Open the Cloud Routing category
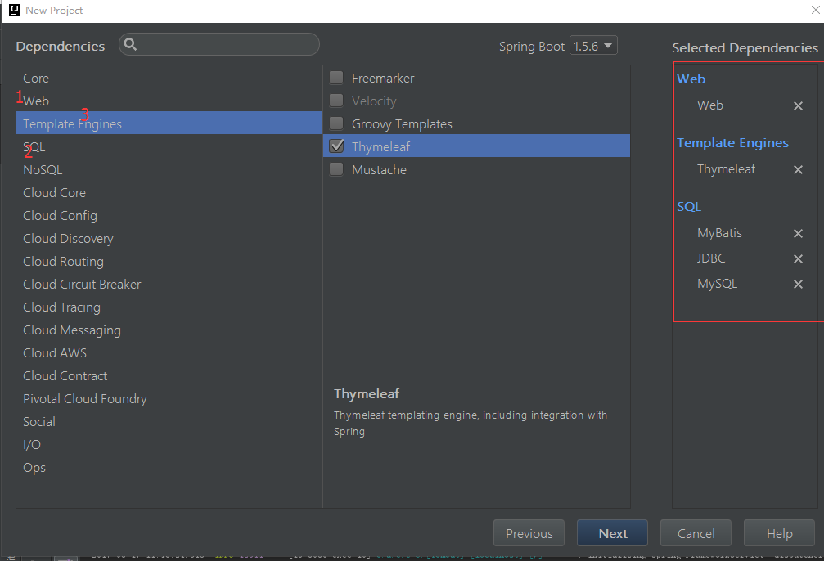Image resolution: width=824 pixels, height=561 pixels. [169, 261]
